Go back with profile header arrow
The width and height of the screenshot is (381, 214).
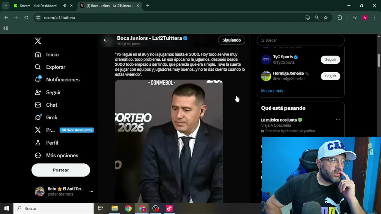[x=105, y=40]
